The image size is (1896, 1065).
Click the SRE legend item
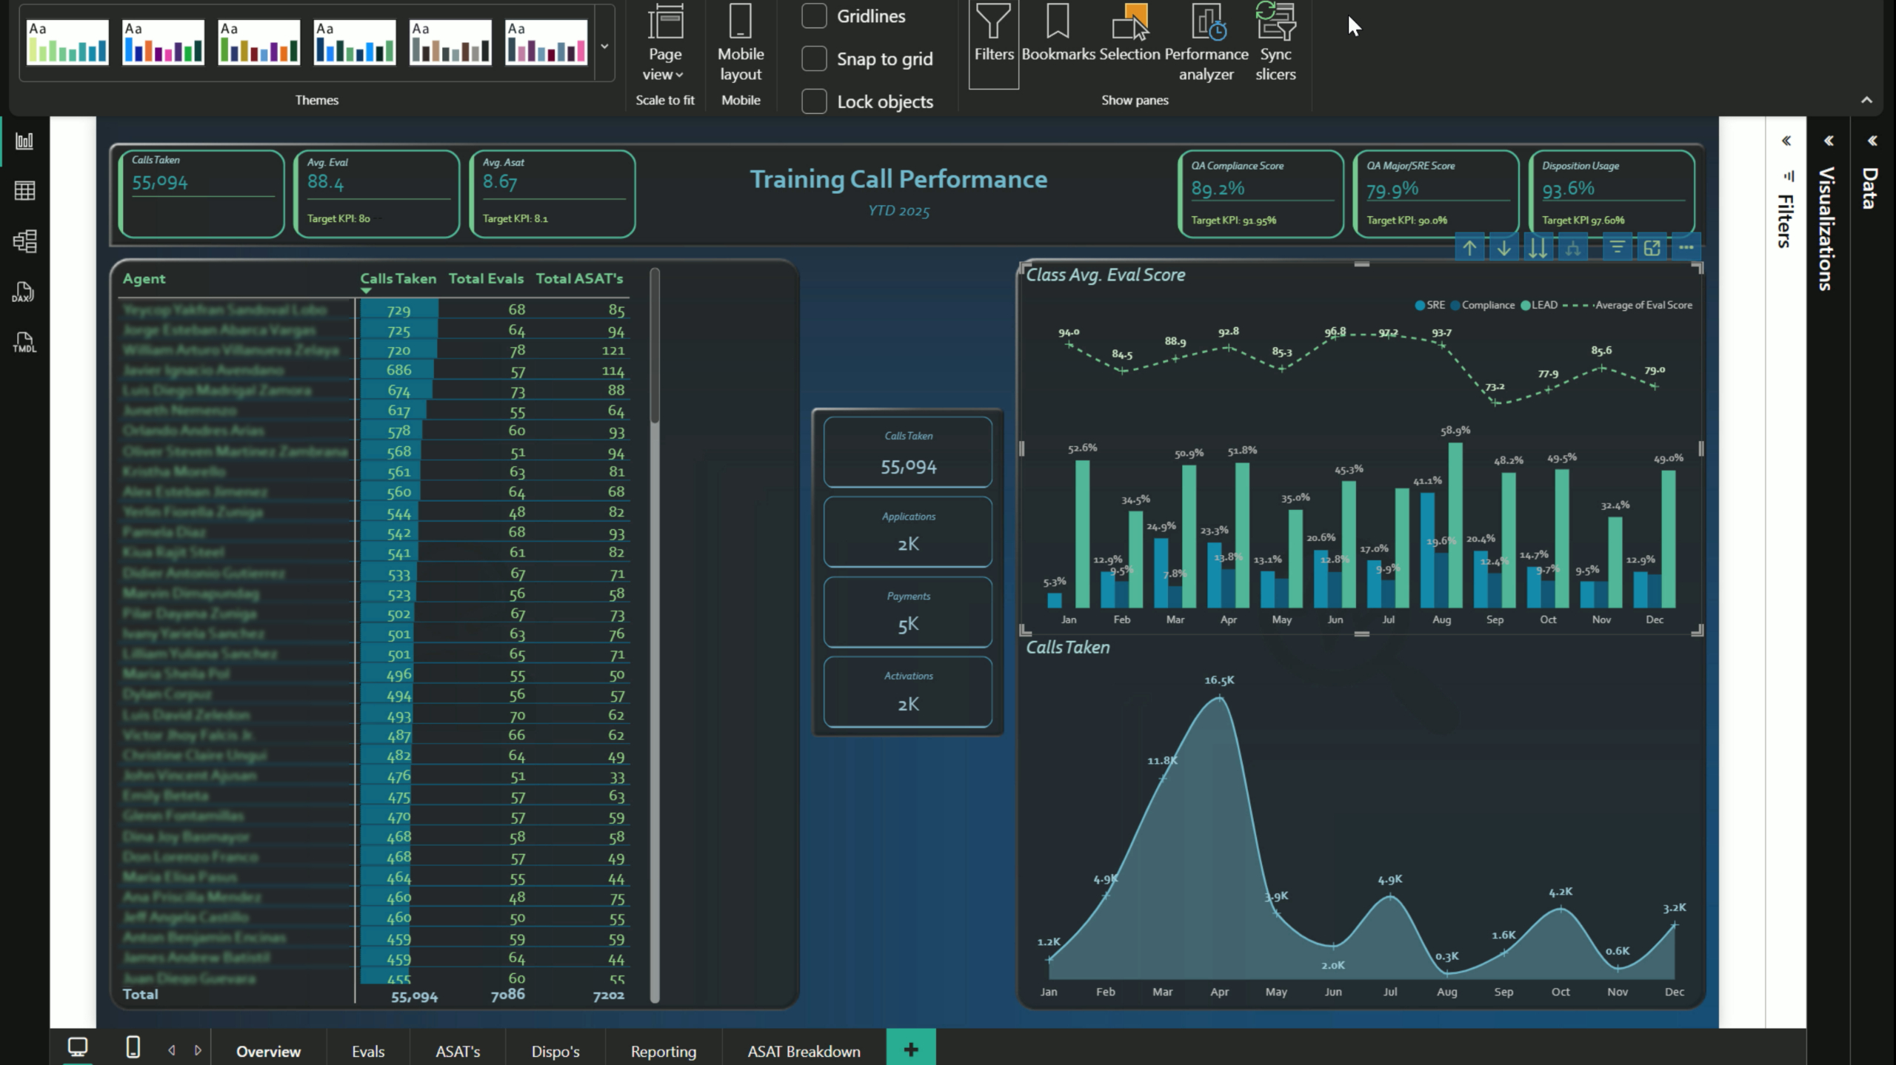[x=1429, y=305]
